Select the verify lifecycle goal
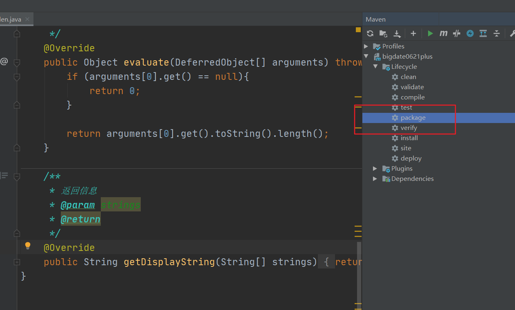This screenshot has height=310, width=515. [x=409, y=128]
